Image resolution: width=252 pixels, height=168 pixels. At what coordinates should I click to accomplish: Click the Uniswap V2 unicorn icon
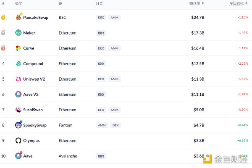pos(18,79)
